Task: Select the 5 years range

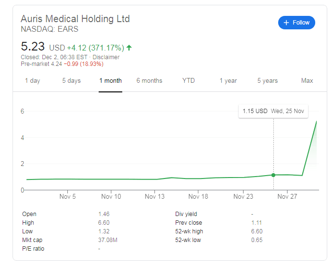Action: [x=267, y=81]
